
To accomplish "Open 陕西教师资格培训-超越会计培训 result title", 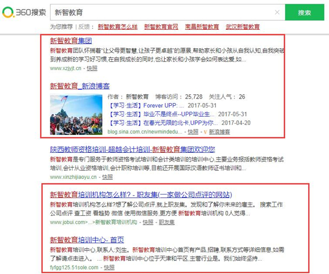I will click(x=132, y=150).
